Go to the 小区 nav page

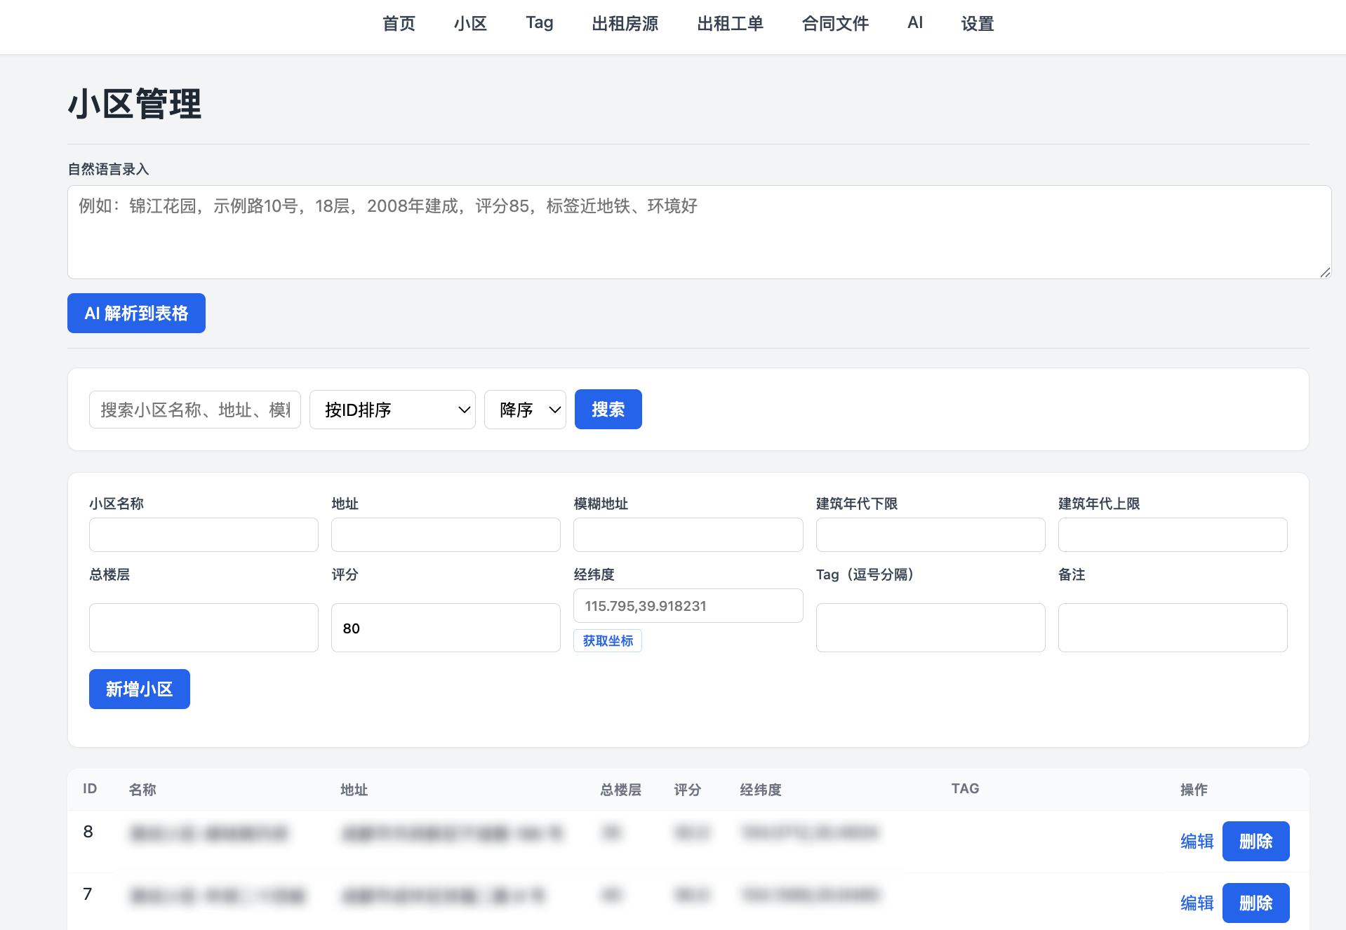(x=470, y=24)
